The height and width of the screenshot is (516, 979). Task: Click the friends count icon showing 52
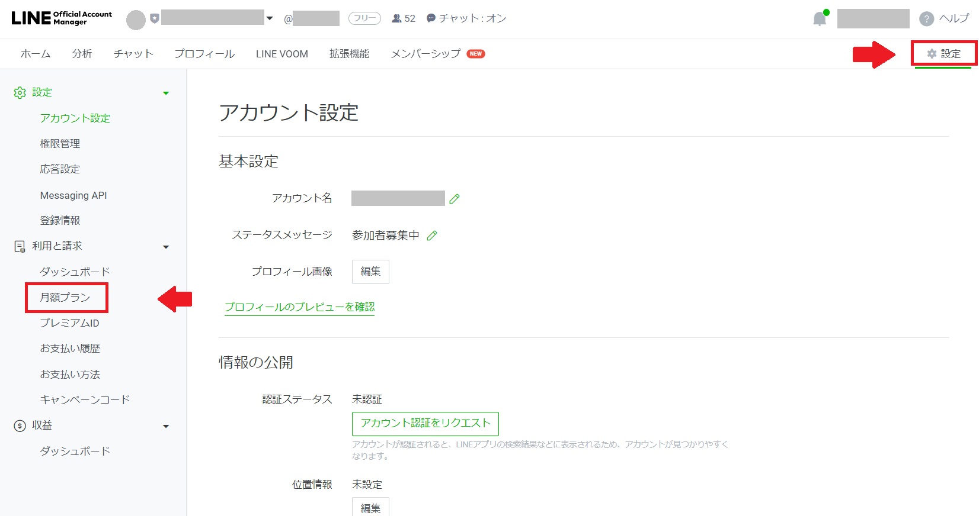(397, 18)
